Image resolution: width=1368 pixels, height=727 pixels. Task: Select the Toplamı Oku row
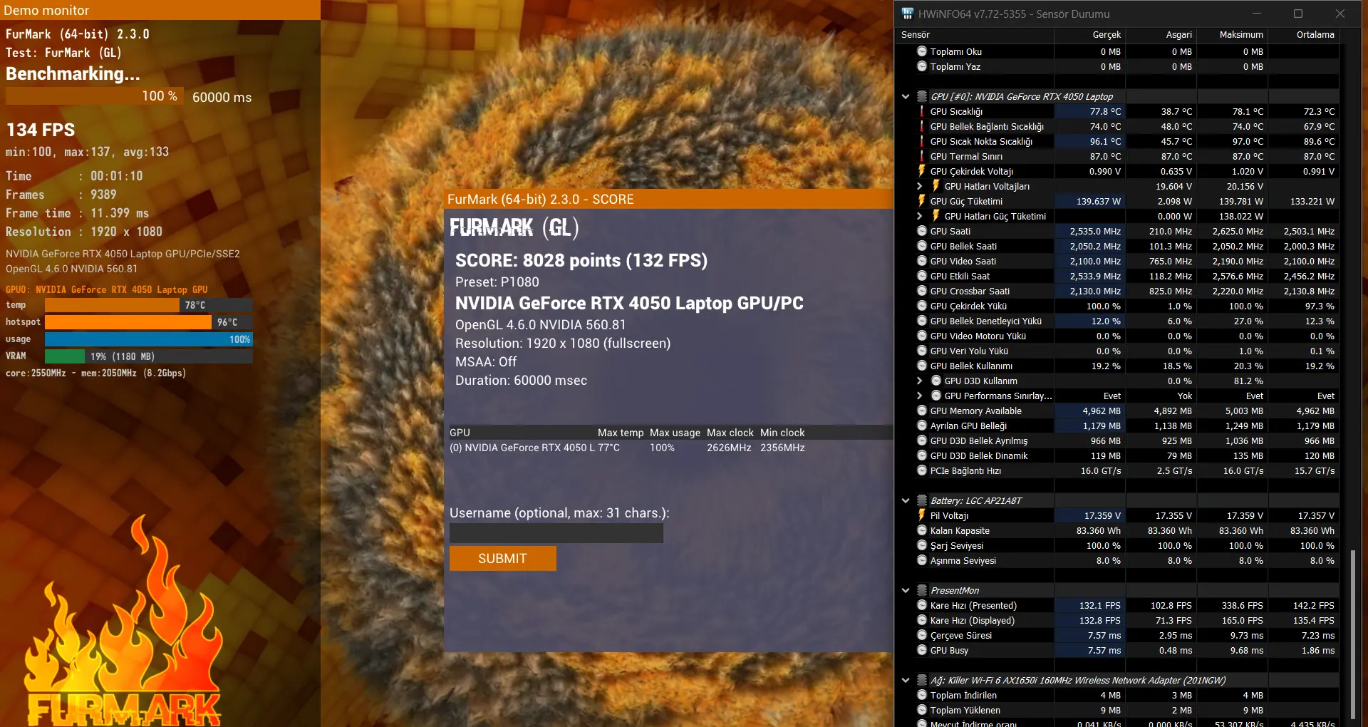point(1118,52)
